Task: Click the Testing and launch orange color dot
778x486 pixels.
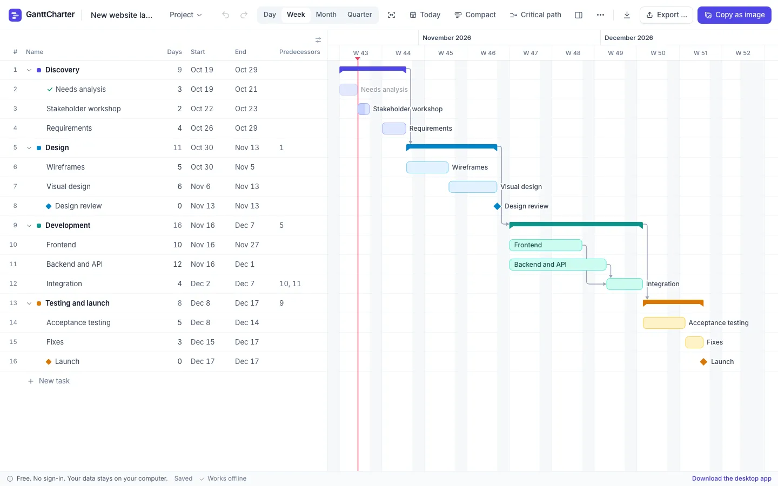Action: [x=39, y=303]
